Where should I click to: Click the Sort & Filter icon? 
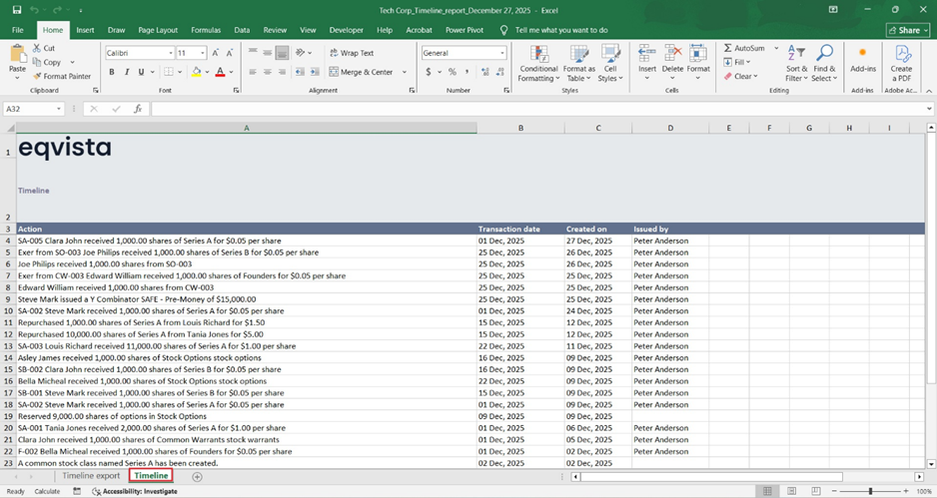(796, 54)
